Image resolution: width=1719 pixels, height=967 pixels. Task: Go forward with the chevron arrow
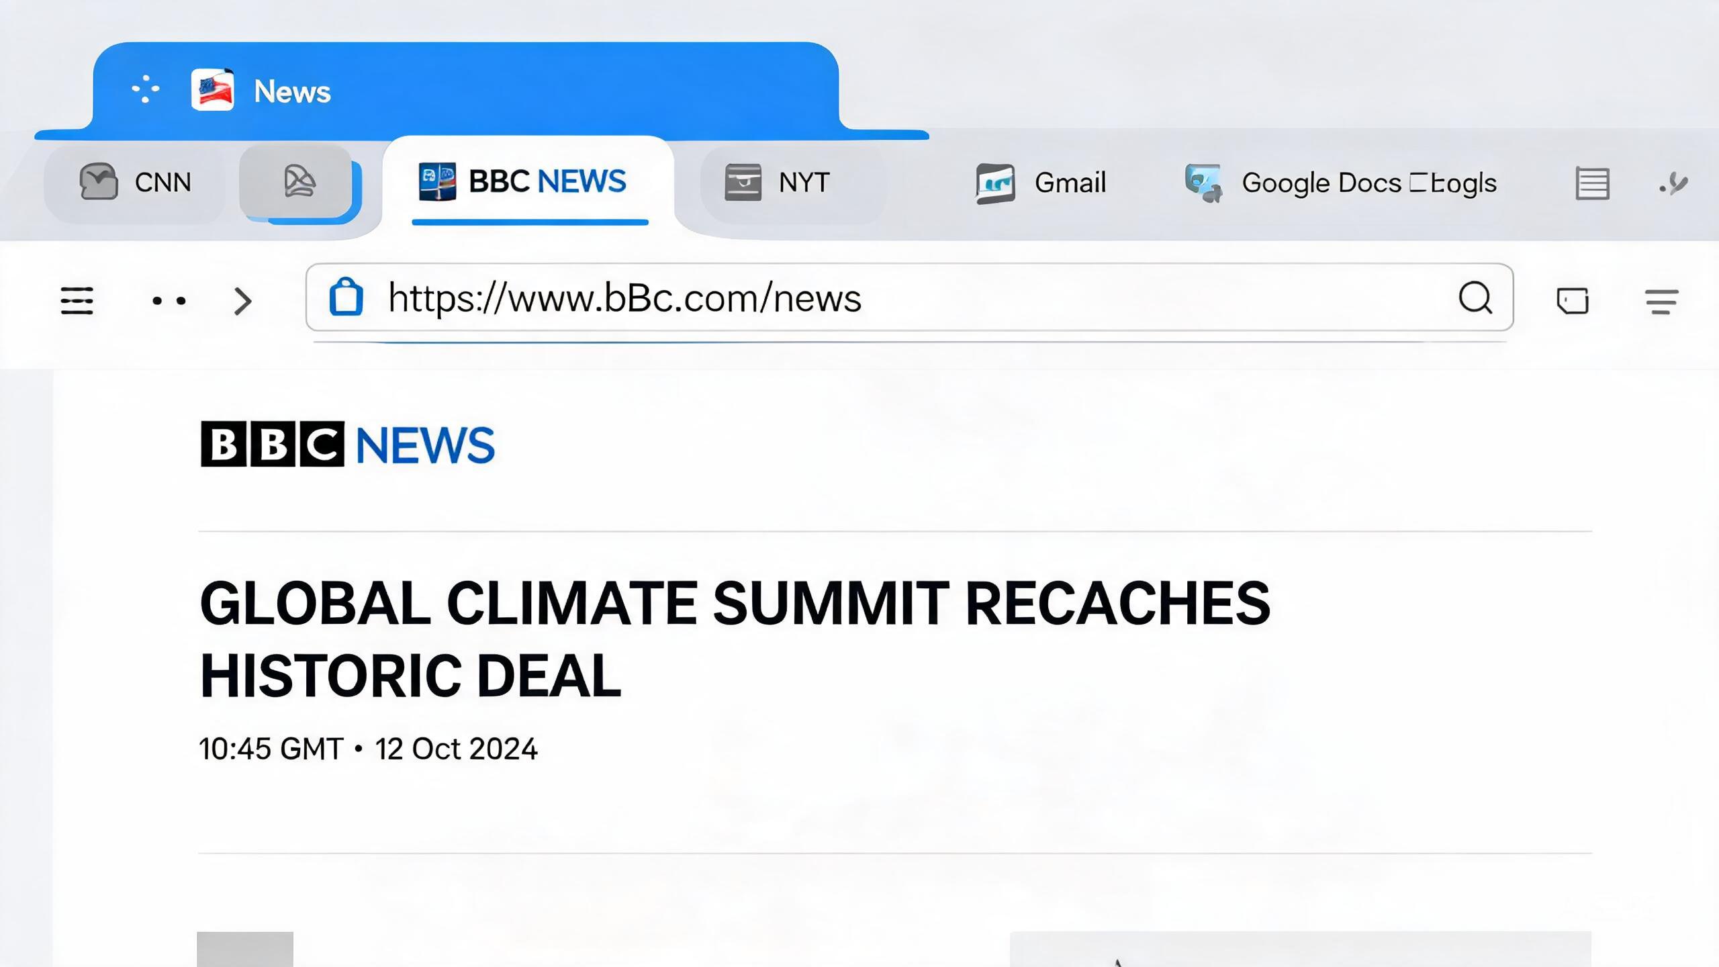click(242, 301)
